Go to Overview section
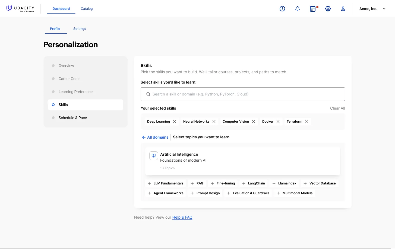This screenshot has height=249, width=395. (x=86, y=66)
